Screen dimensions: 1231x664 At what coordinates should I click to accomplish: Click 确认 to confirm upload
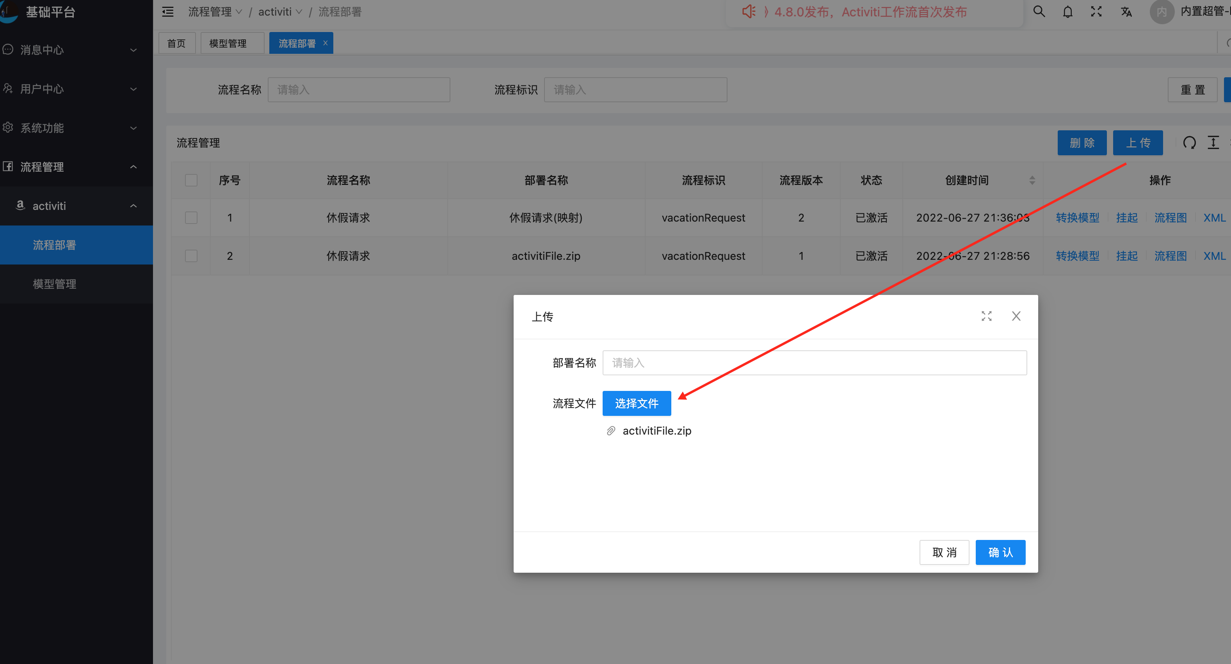click(1000, 552)
